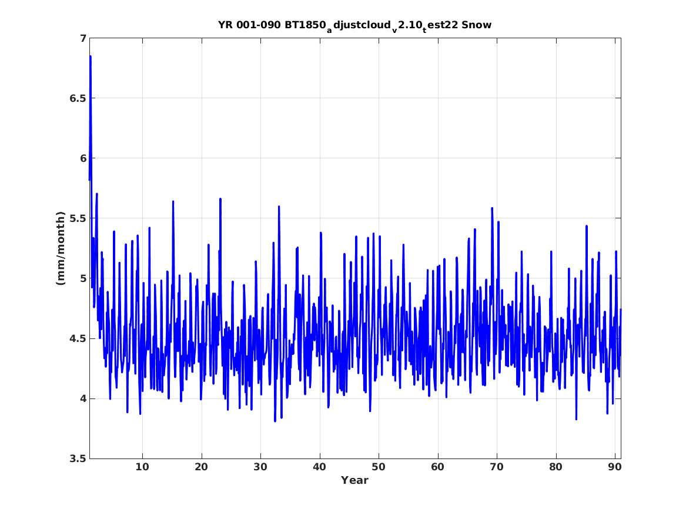Click the x-axis tick label '60'

point(437,467)
